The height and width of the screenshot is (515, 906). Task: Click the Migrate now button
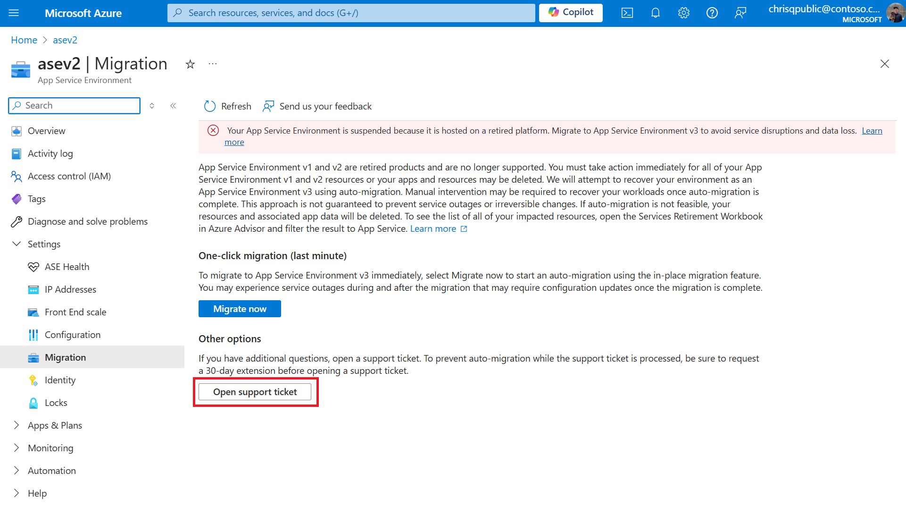pos(240,308)
